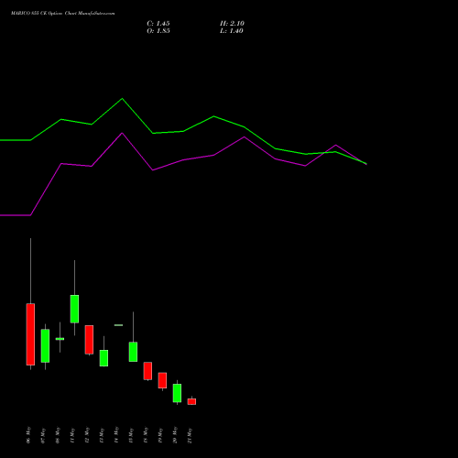Screen dimensions: 458x458
Task: Click the highest peak of the purple line
Action: tap(122, 133)
